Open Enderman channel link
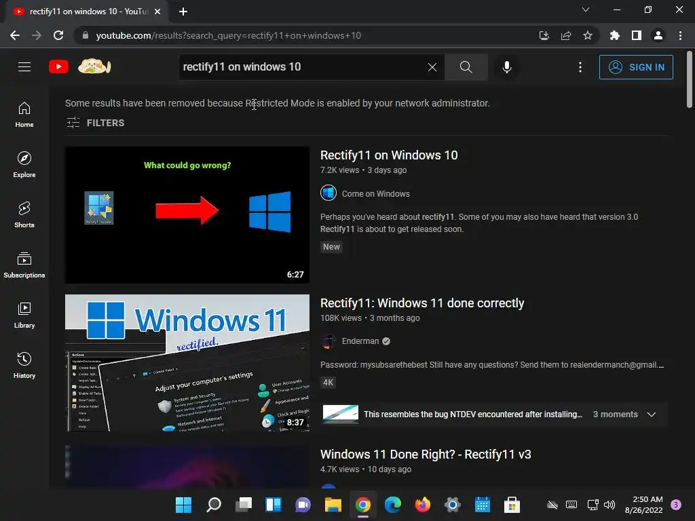Viewport: 695px width, 521px height. coord(360,341)
